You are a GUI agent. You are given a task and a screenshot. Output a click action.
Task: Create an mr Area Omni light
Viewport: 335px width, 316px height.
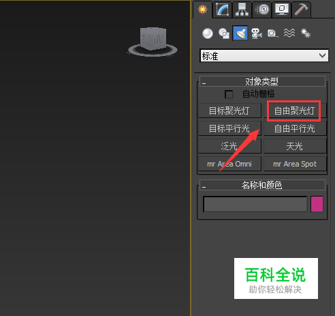click(x=229, y=164)
